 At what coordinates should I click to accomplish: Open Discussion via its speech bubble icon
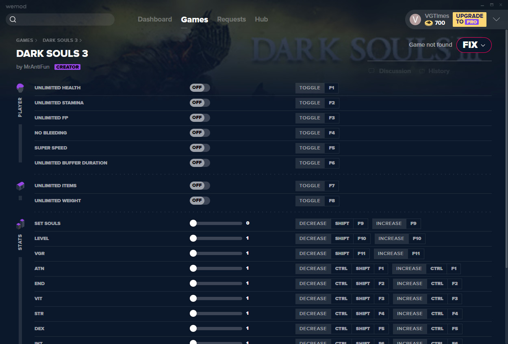[x=371, y=71]
